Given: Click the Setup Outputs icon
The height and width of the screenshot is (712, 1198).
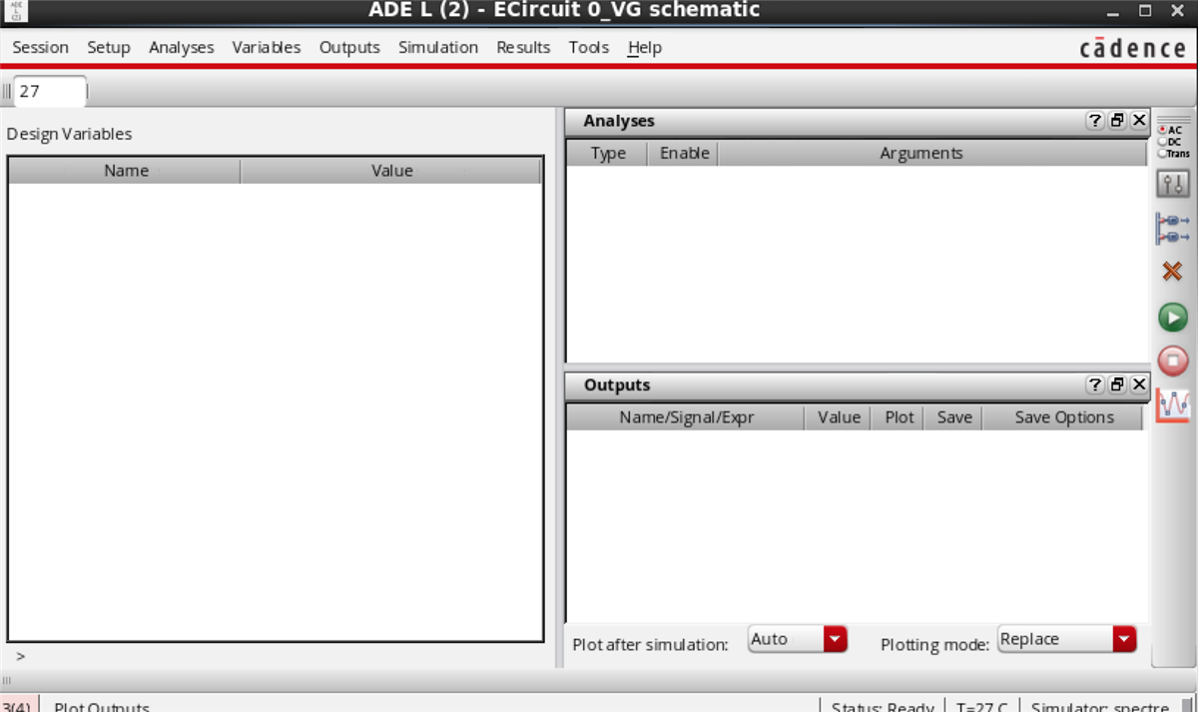Looking at the screenshot, I should 1173,228.
